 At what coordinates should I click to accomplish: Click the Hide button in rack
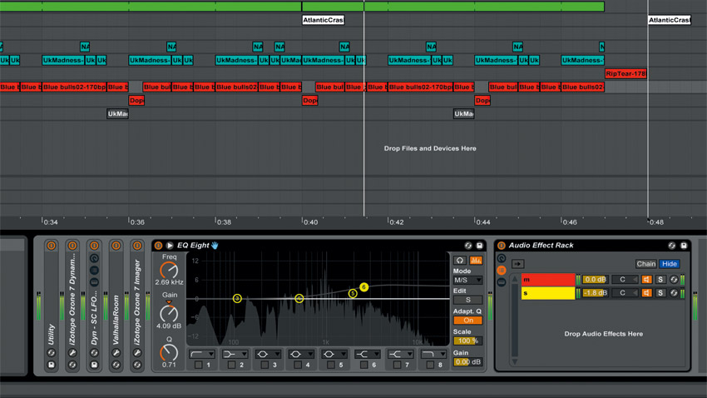pyautogui.click(x=670, y=264)
